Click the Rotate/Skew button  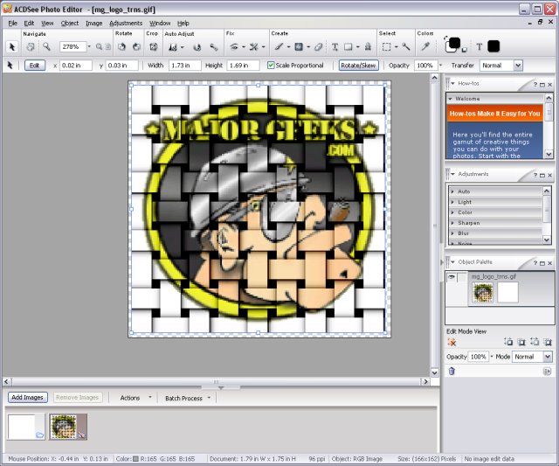356,66
